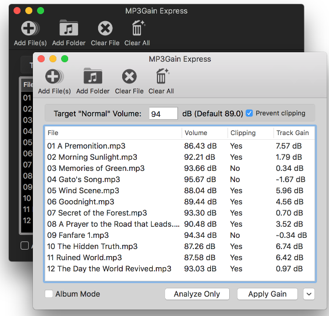
Task: Sort by the Volume column header
Action: point(205,133)
